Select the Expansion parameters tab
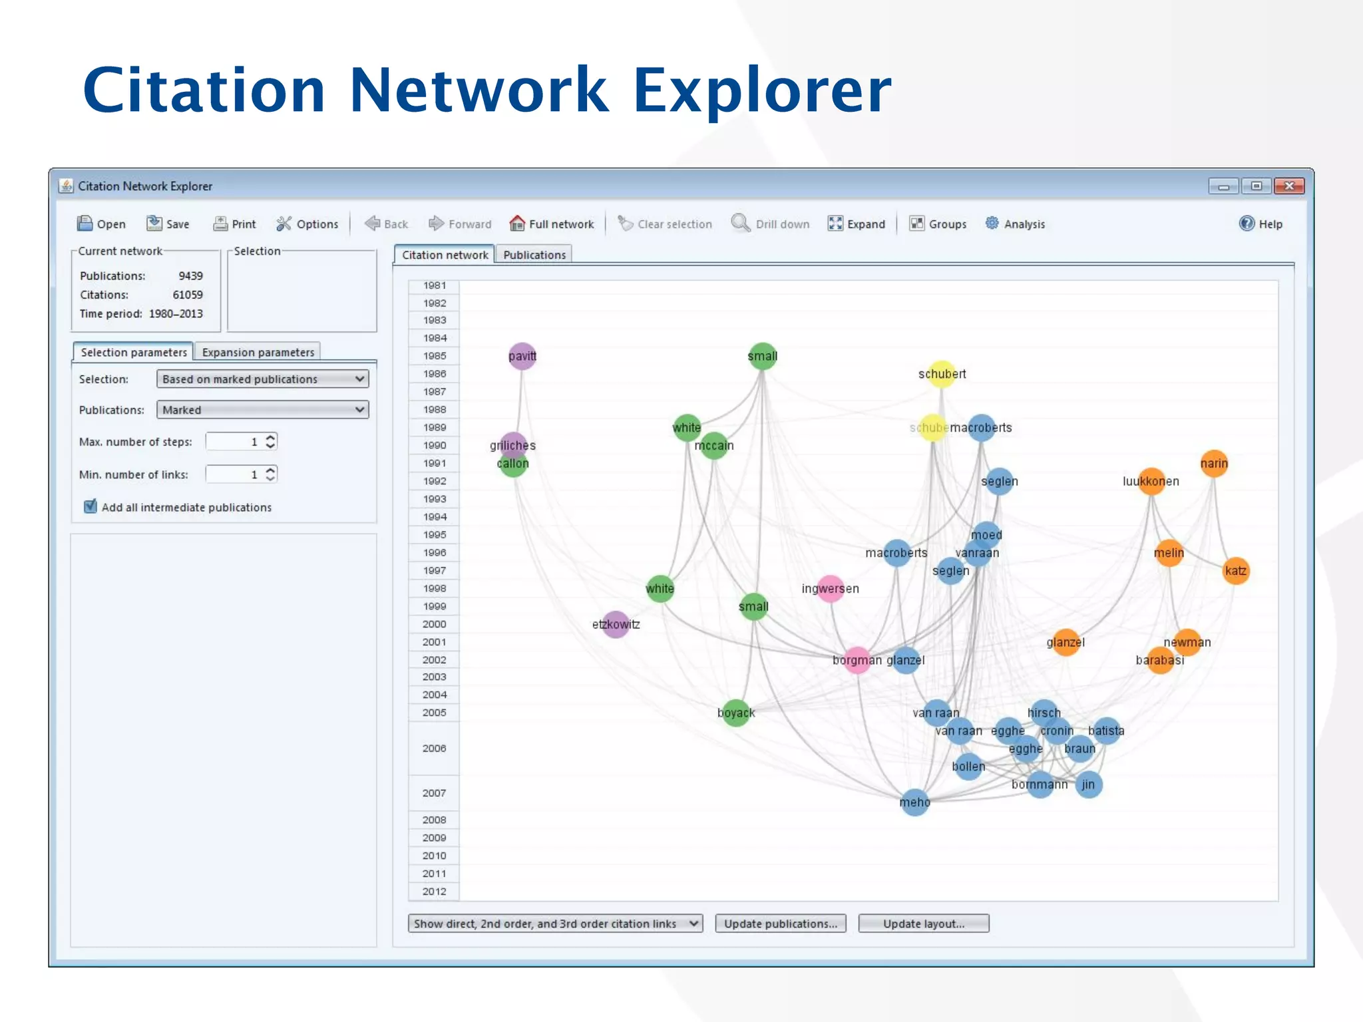This screenshot has height=1022, width=1363. (258, 352)
